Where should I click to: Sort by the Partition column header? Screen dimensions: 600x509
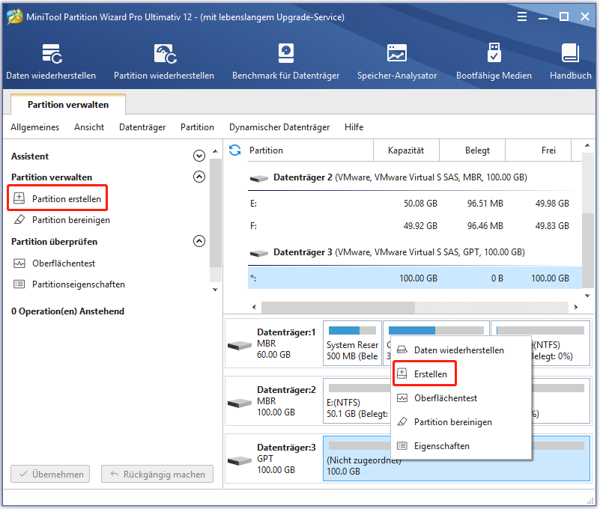[x=310, y=150]
